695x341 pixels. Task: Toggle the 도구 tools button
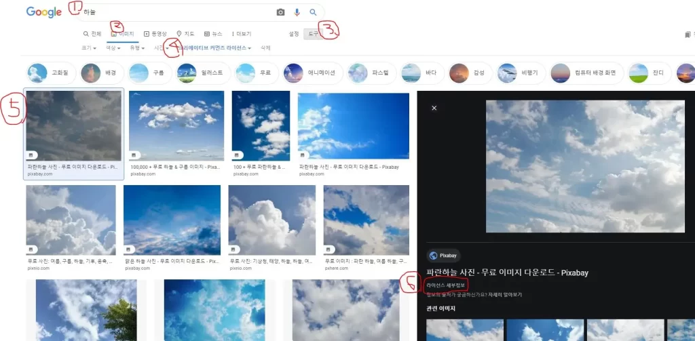pyautogui.click(x=313, y=33)
